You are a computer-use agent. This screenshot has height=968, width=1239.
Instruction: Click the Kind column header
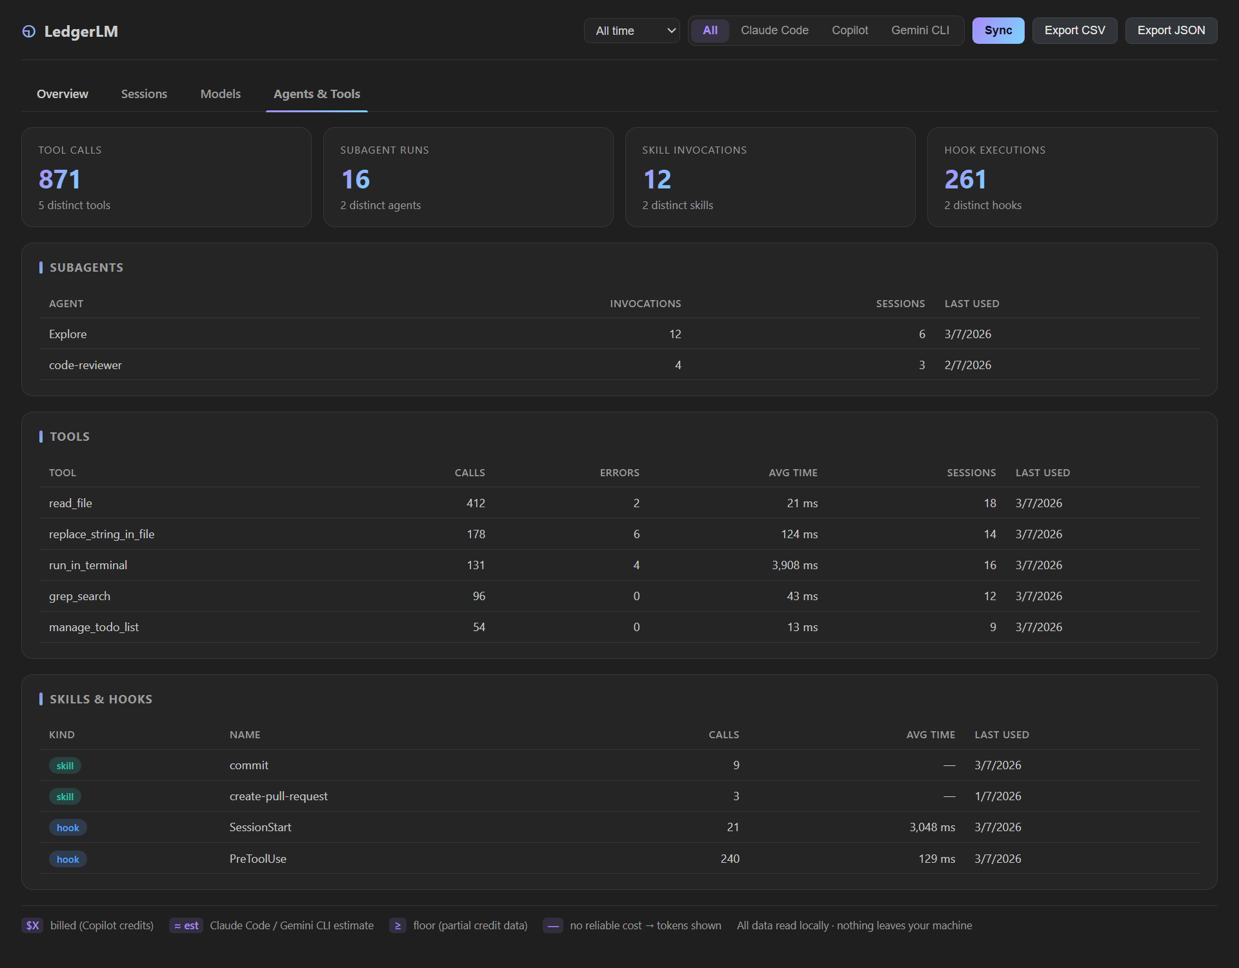pyautogui.click(x=62, y=735)
